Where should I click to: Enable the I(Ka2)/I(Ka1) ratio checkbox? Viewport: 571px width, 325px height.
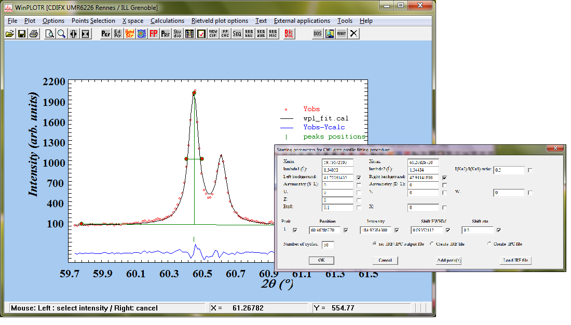(530, 170)
